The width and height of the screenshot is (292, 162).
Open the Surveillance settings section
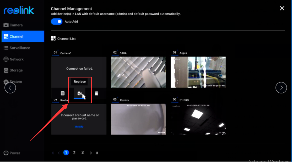pyautogui.click(x=17, y=48)
